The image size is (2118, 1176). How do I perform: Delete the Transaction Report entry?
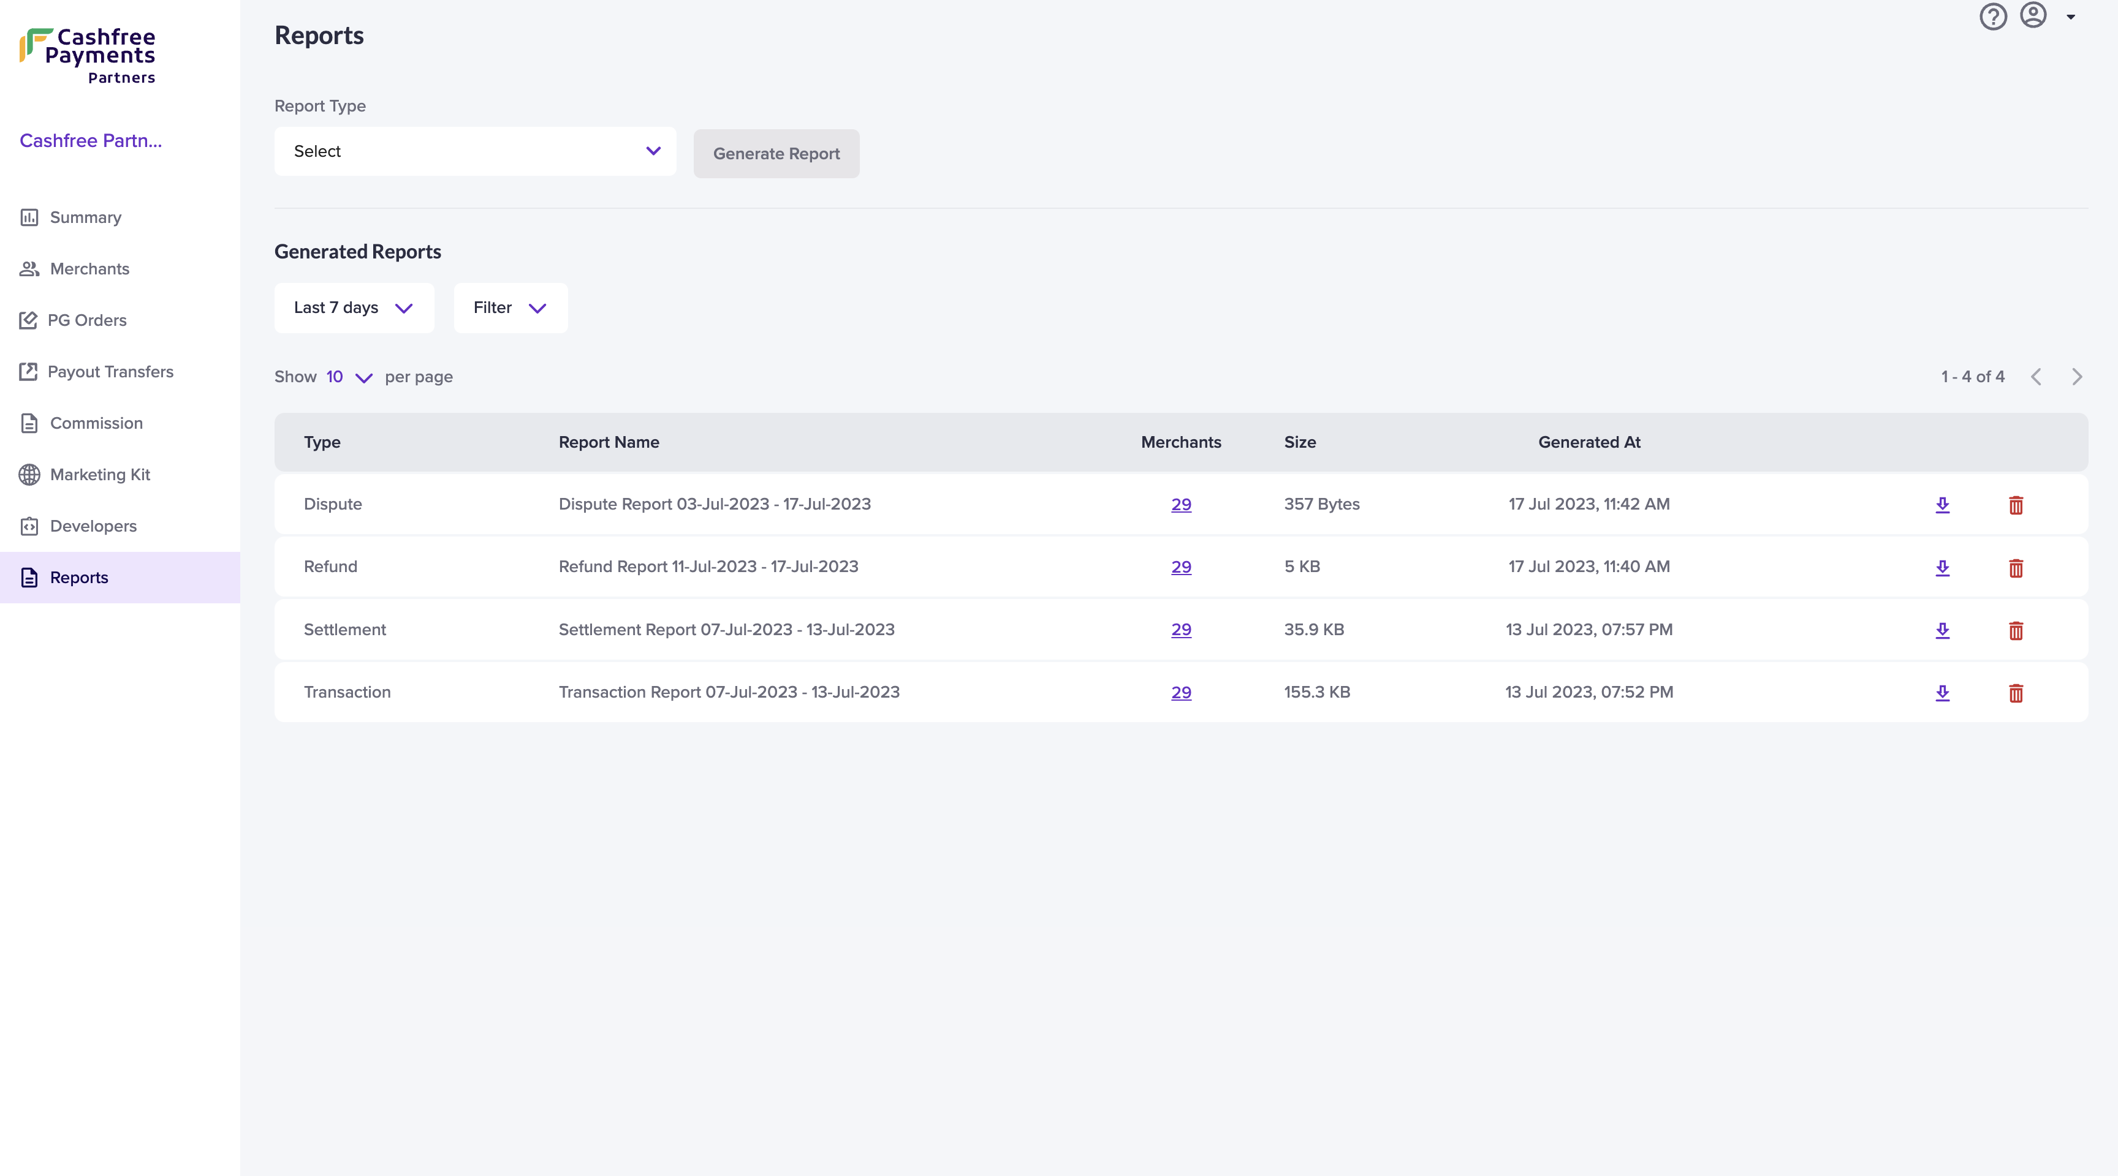pyautogui.click(x=2015, y=693)
